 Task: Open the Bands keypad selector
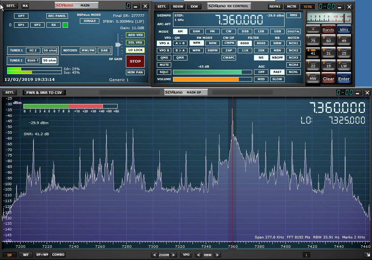coord(328,29)
